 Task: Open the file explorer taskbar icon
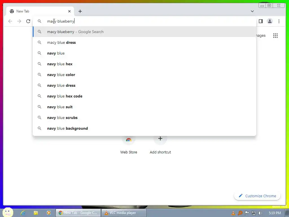point(36,213)
